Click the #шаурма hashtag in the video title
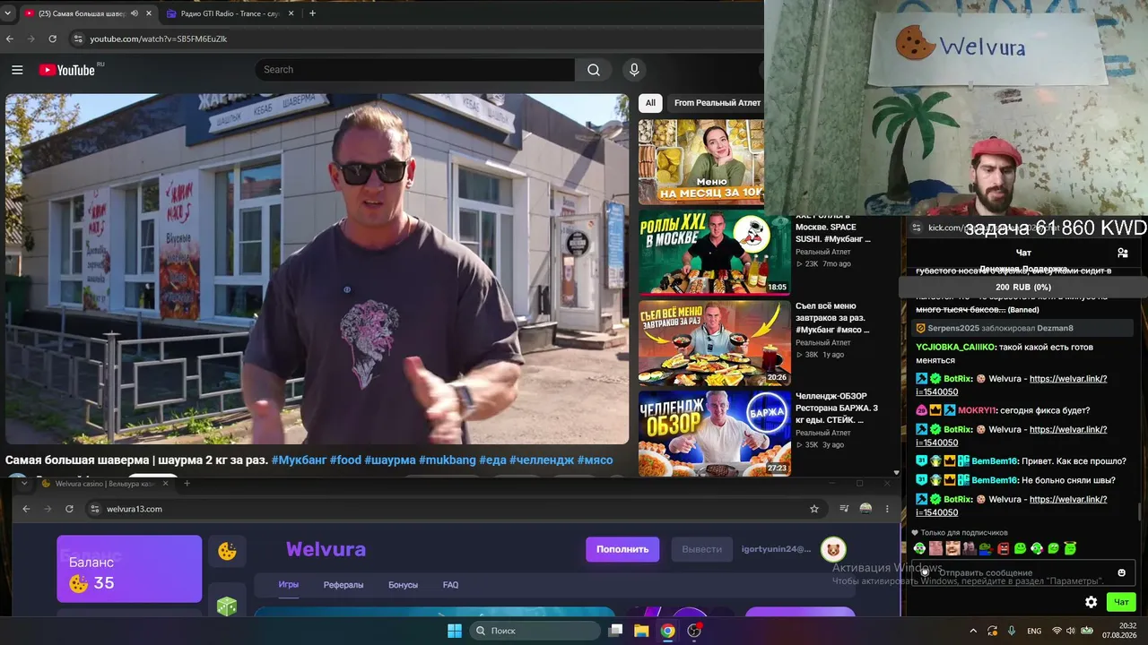Image resolution: width=1148 pixels, height=645 pixels. [390, 460]
